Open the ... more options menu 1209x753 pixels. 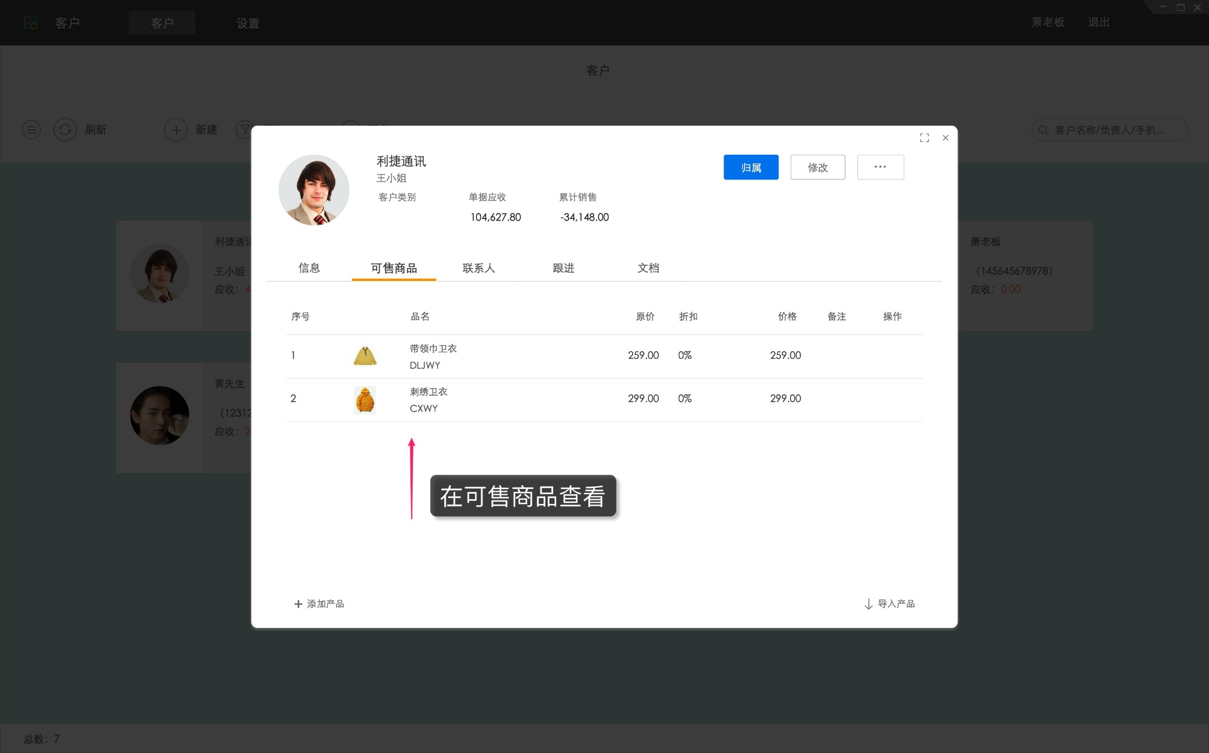(880, 167)
